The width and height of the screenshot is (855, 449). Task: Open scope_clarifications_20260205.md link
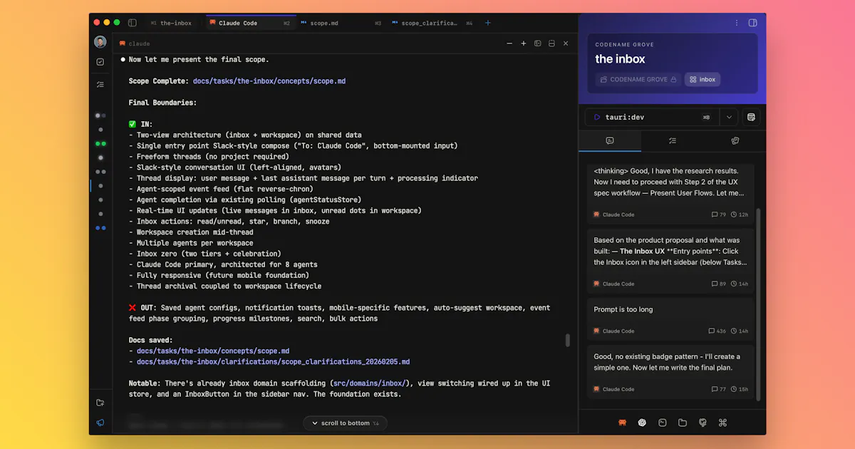pos(274,362)
